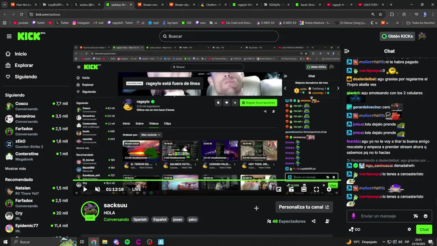Open the Windows Start menu

click(5, 242)
